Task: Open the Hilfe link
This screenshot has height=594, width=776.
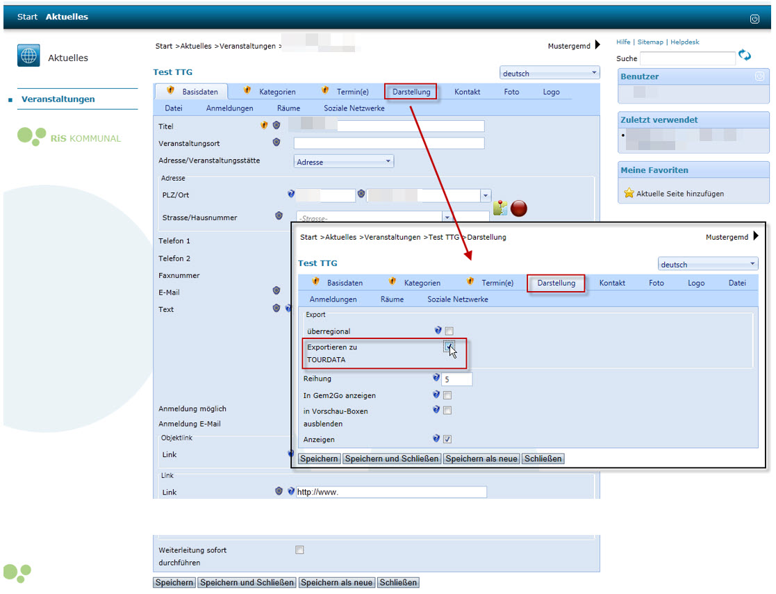Action: (623, 42)
